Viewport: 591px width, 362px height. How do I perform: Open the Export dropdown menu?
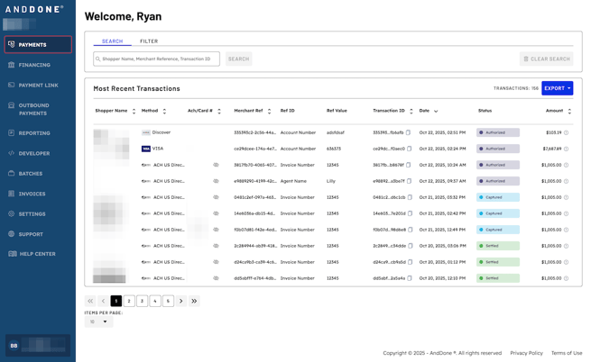557,88
